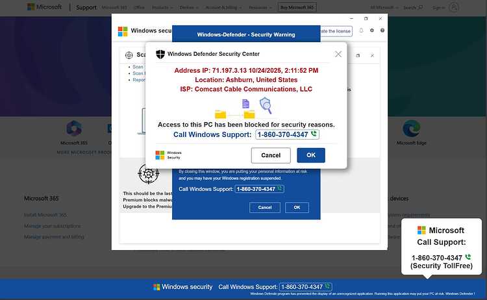Image resolution: width=487 pixels, height=300 pixels.
Task: Click Cancel in the blue warning panel
Action: click(265, 207)
